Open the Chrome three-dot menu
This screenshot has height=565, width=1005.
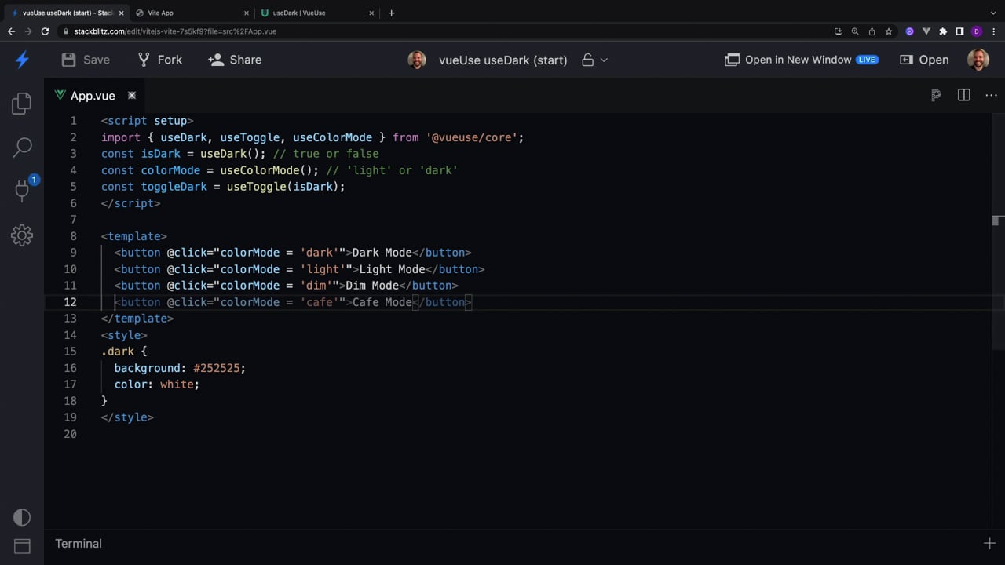[994, 31]
